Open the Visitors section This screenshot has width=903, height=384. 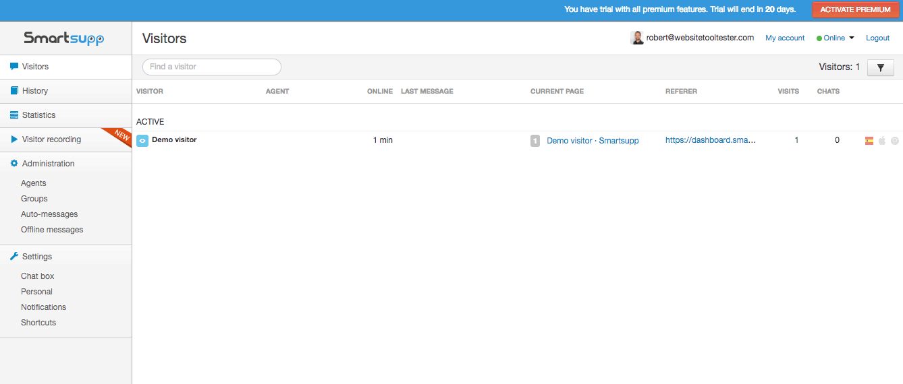(x=65, y=67)
